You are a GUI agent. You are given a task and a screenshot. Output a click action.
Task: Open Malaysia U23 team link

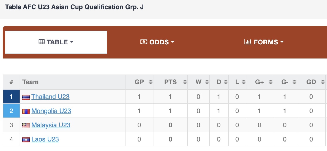pyautogui.click(x=51, y=125)
